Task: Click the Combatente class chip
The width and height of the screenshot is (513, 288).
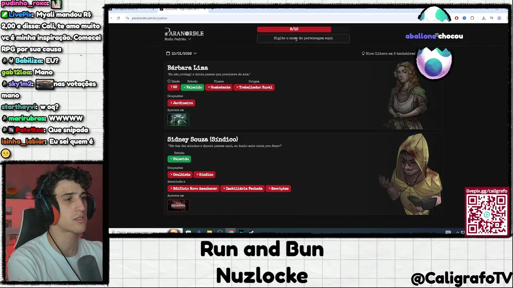Action: point(219,87)
